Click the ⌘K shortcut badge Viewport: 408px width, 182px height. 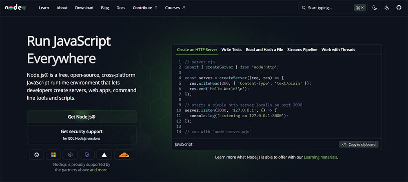tap(360, 8)
